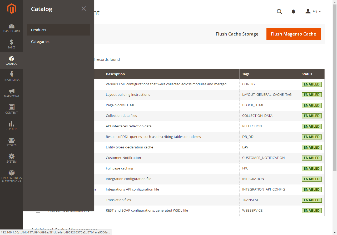Choose Categories in the Catalog menu
This screenshot has width=337, height=235.
tap(58, 41)
